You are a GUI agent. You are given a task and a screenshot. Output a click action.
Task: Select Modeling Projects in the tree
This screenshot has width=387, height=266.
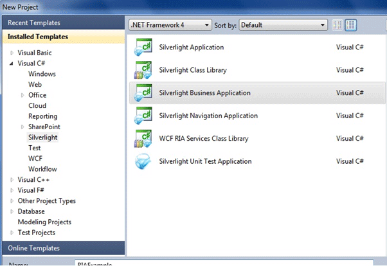44,222
